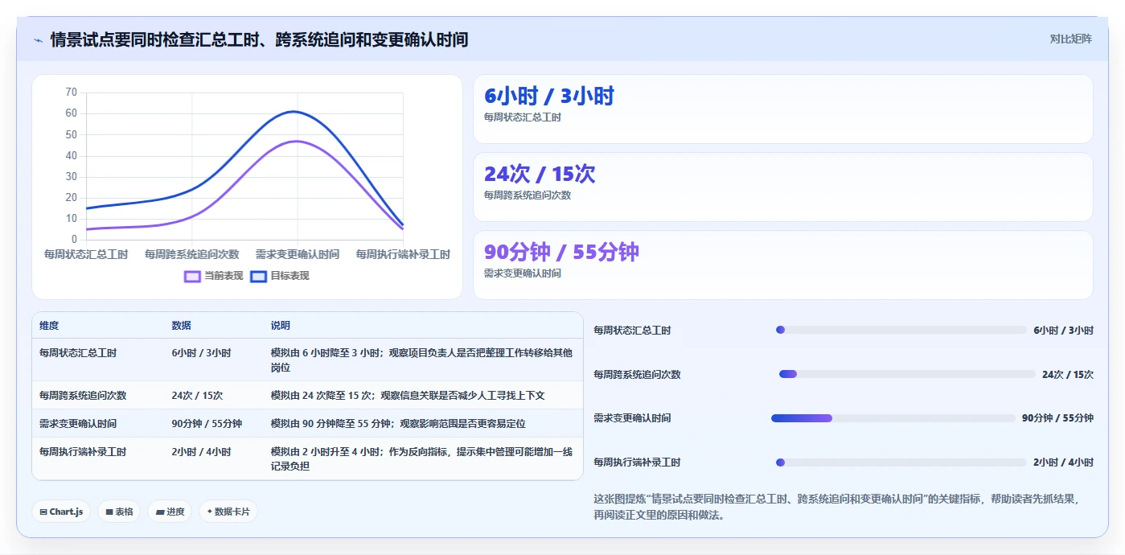Image resolution: width=1125 pixels, height=555 pixels.
Task: Click the 需求变更确认时间 chart axis label
Action: click(298, 254)
